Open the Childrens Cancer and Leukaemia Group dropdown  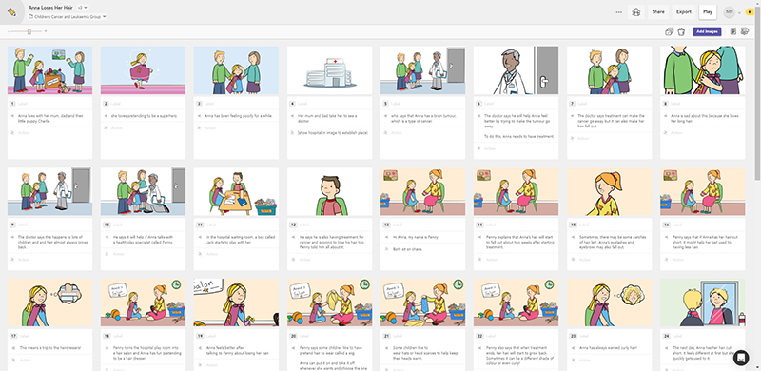coord(68,16)
